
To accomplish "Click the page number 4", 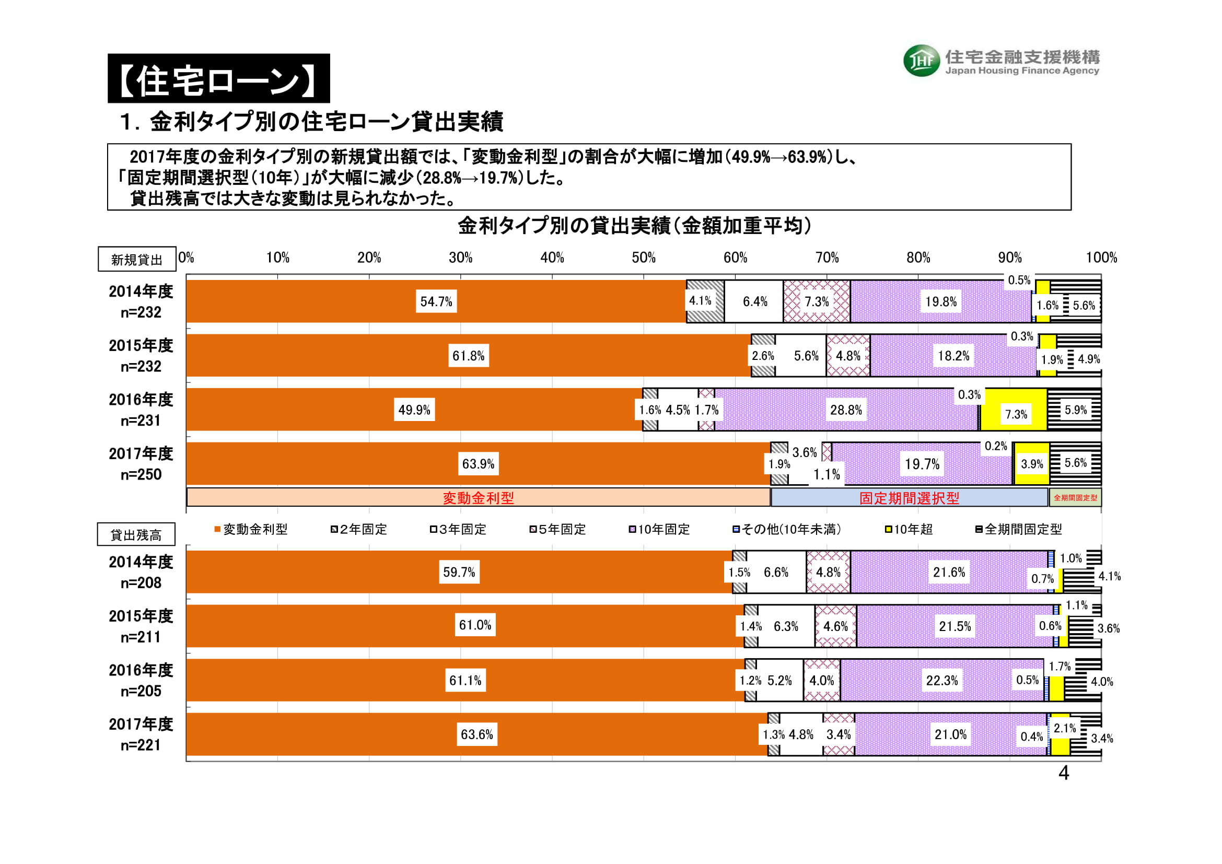I will point(1063,773).
